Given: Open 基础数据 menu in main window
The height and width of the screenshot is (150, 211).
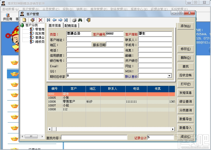Looking at the screenshot, I should 11,9.
